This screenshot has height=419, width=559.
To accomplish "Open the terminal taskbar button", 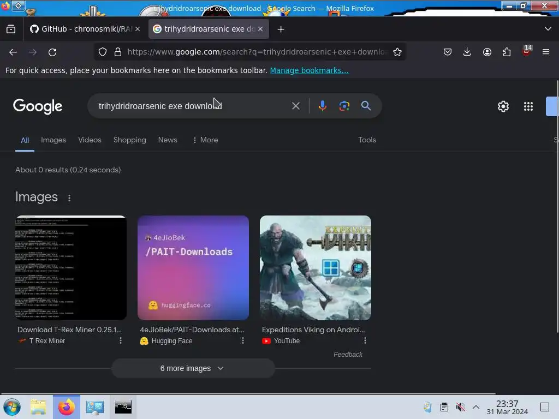I will 123,406.
